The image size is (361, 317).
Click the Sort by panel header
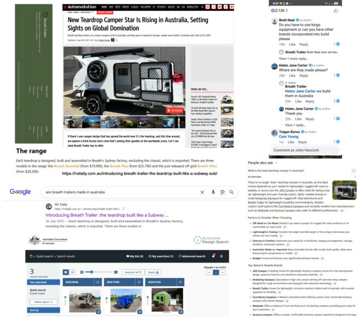(44, 310)
